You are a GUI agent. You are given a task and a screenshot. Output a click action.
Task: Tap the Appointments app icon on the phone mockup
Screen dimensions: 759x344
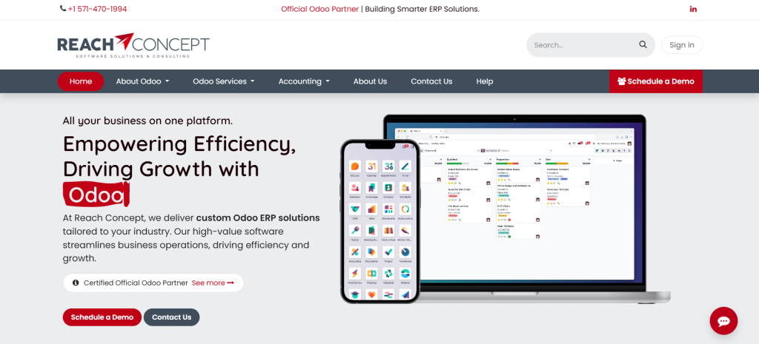pos(388,166)
